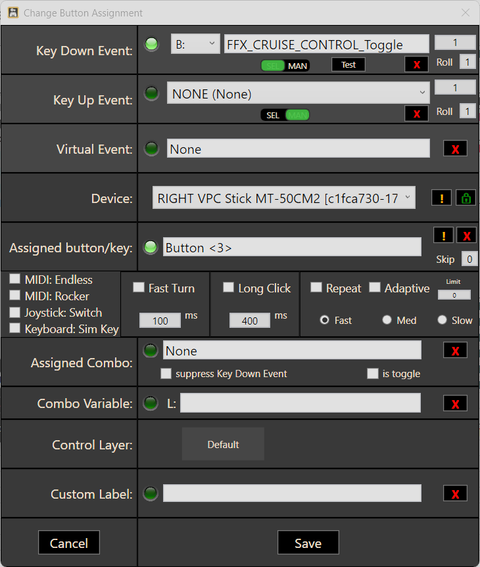This screenshot has width=480, height=567.
Task: Click the yellow exclamation icon beside Device
Action: pyautogui.click(x=441, y=198)
